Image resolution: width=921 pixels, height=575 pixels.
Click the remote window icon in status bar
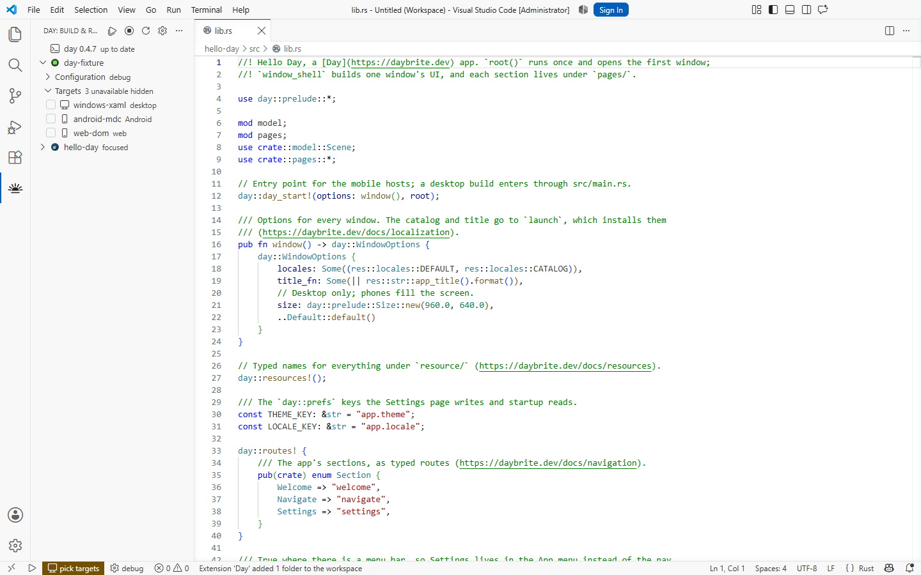[x=12, y=568]
